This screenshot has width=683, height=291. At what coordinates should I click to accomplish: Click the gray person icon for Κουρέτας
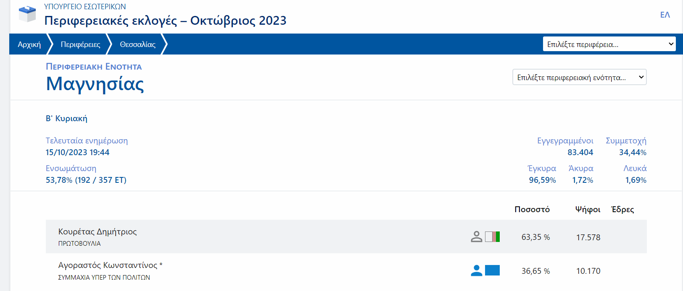tap(476, 237)
